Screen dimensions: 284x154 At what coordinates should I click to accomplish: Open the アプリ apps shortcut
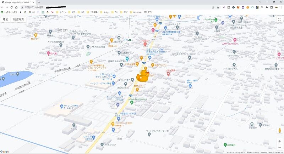148,12
